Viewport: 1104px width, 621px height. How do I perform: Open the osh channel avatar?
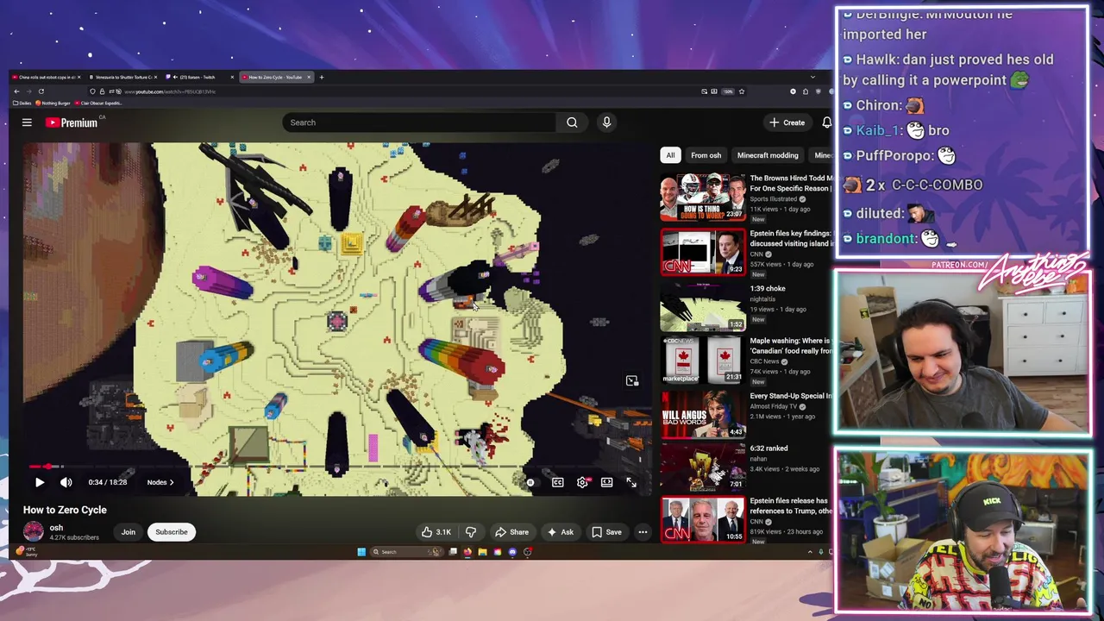34,532
